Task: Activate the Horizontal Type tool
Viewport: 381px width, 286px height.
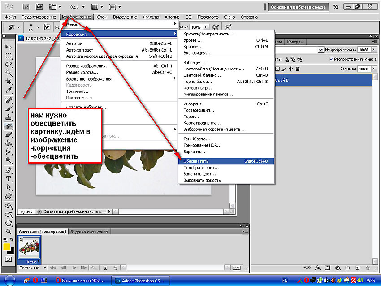Action: pos(9,178)
